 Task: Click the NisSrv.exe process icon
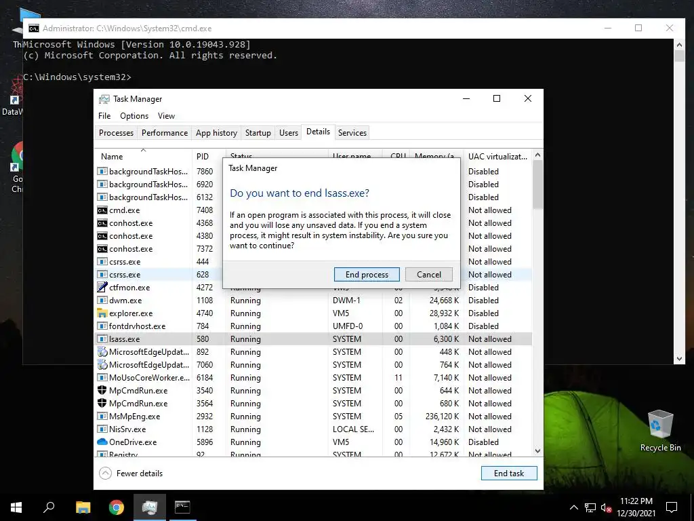(x=102, y=429)
